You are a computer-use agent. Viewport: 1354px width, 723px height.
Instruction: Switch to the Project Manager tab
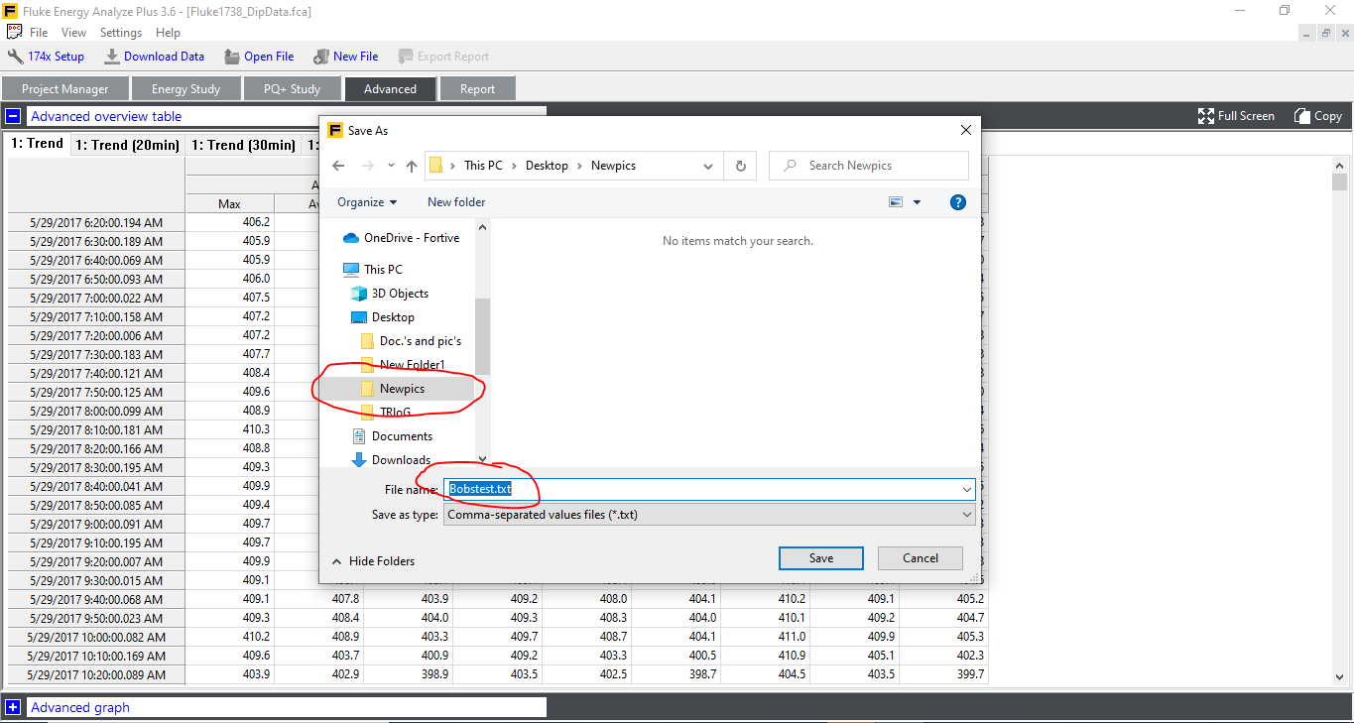[x=65, y=89]
